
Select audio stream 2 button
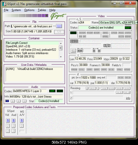(13, 101)
